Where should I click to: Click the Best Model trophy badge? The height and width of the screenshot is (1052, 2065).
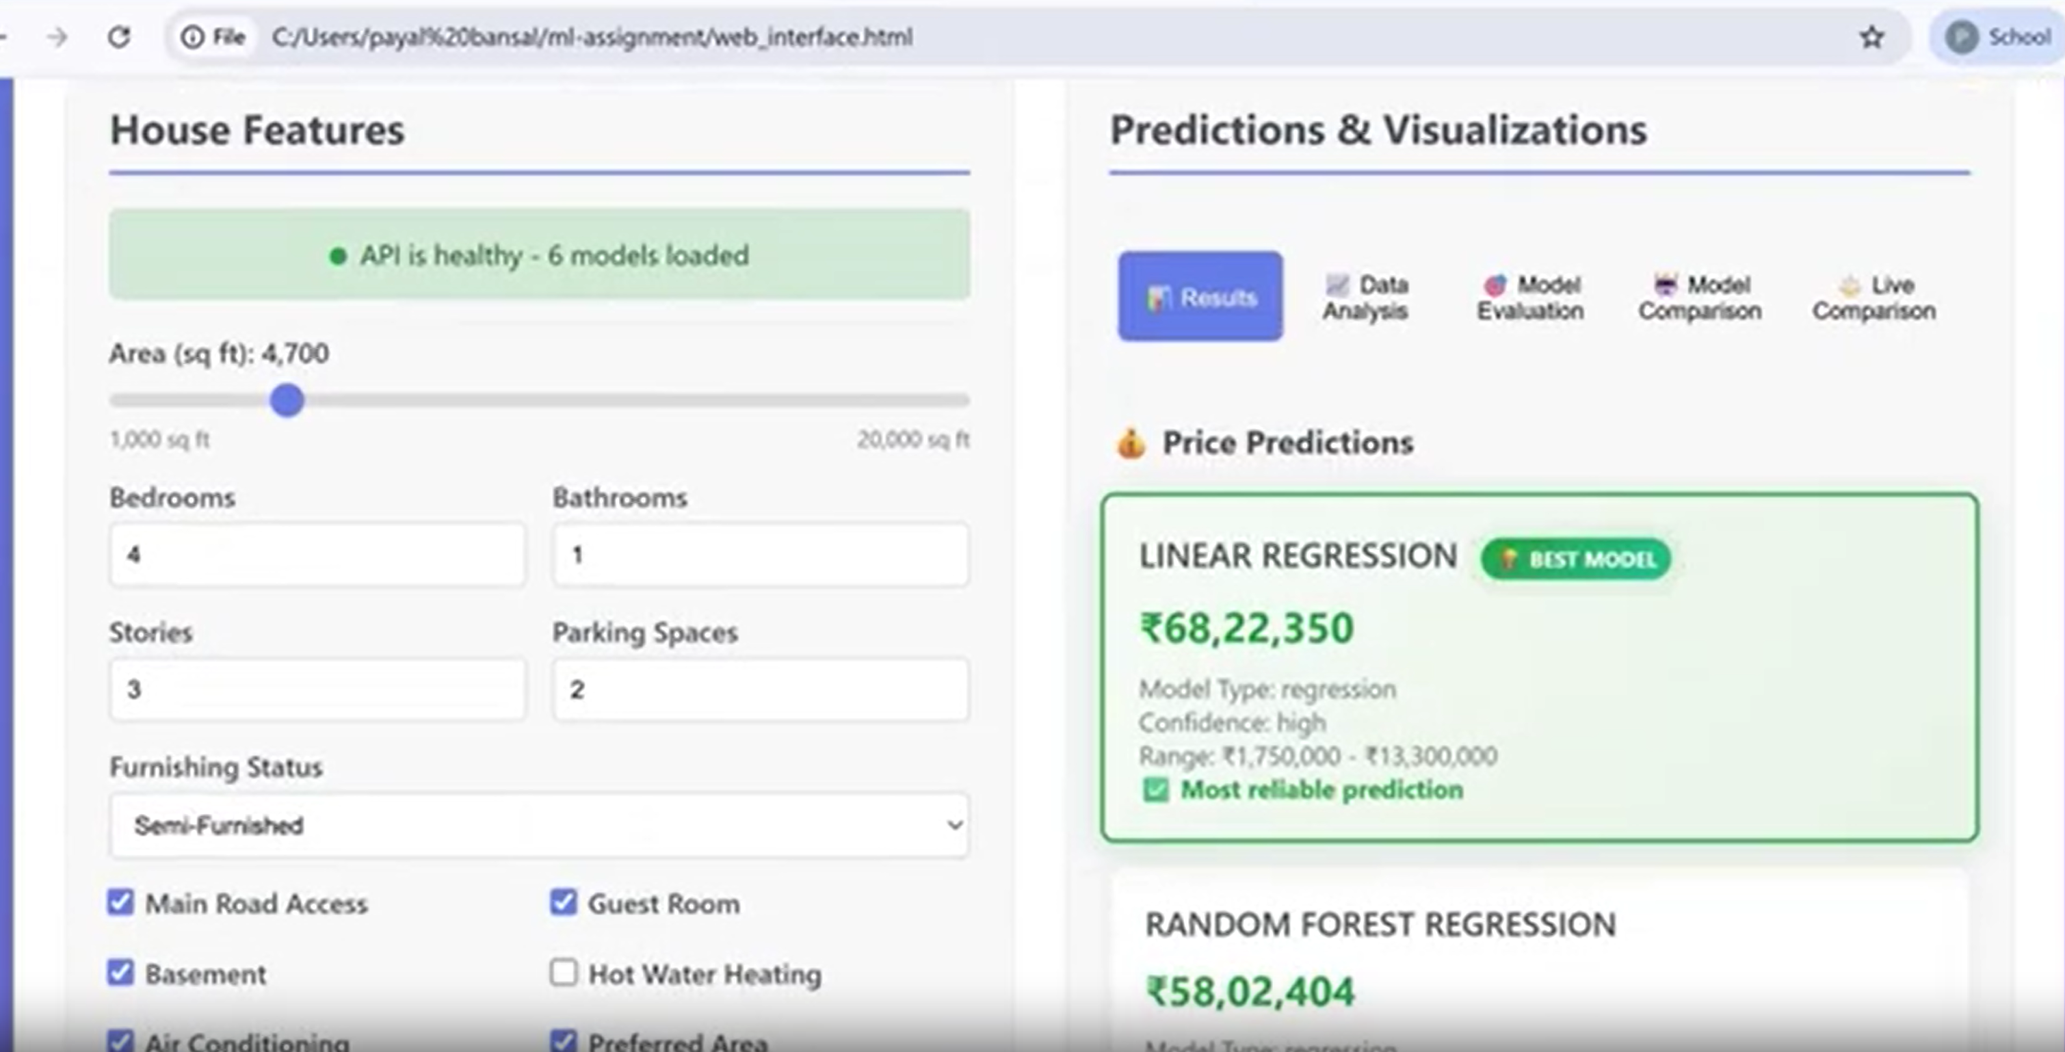point(1574,560)
